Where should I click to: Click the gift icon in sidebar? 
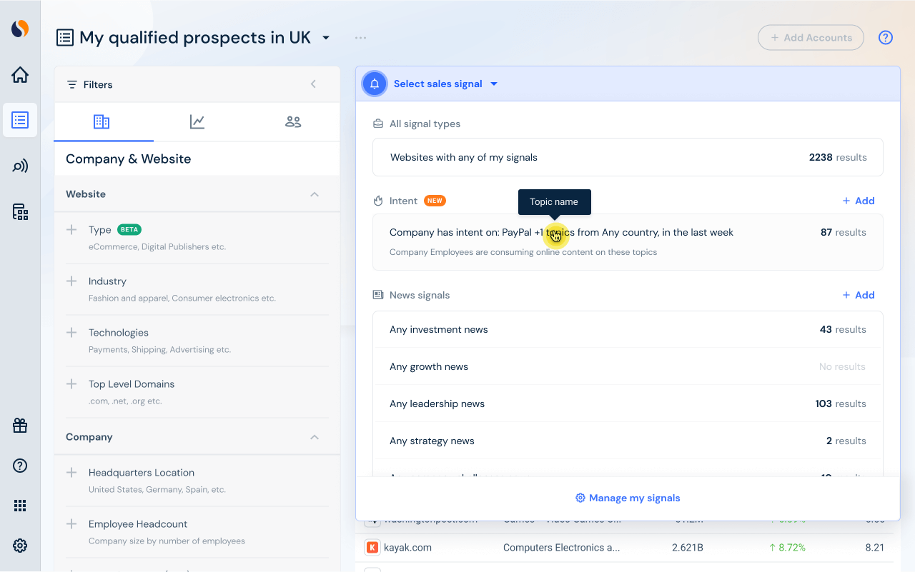(20, 426)
